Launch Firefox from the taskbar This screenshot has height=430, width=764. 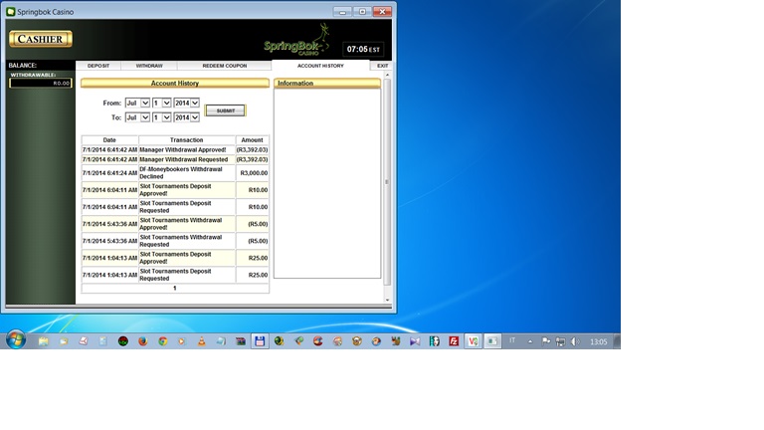[x=143, y=341]
